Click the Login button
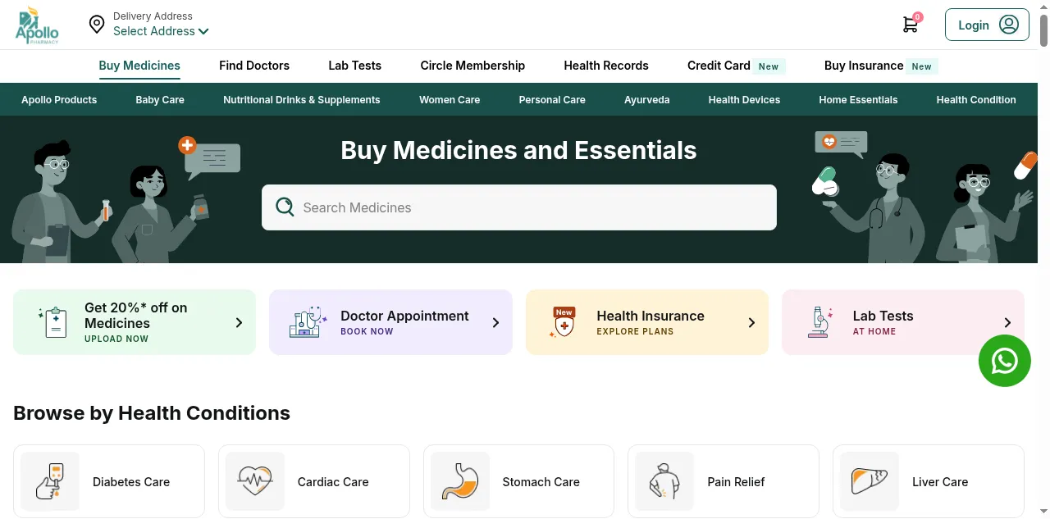 (987, 25)
